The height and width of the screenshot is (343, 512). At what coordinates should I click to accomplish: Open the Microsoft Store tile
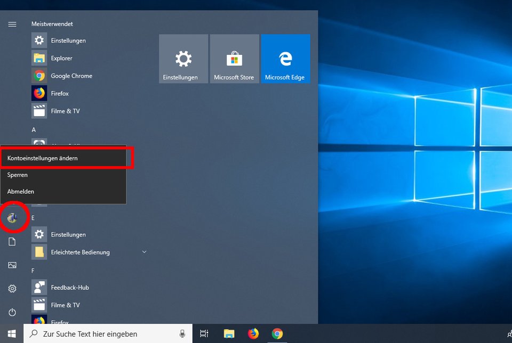point(235,59)
